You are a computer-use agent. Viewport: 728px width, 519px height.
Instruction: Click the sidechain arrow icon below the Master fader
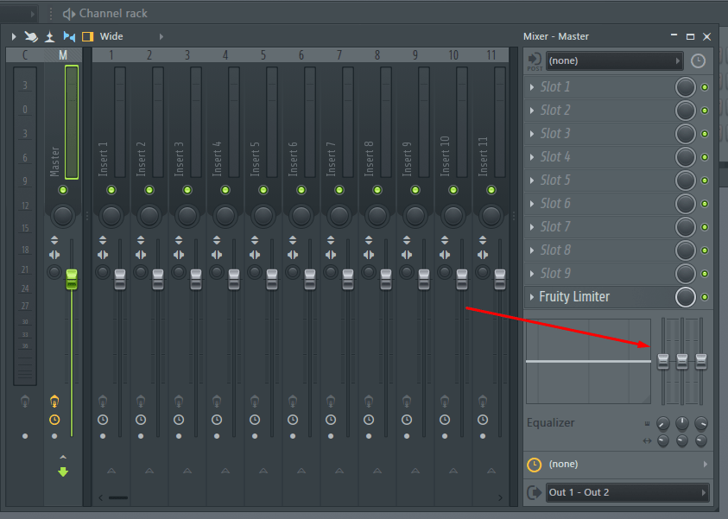tap(62, 472)
